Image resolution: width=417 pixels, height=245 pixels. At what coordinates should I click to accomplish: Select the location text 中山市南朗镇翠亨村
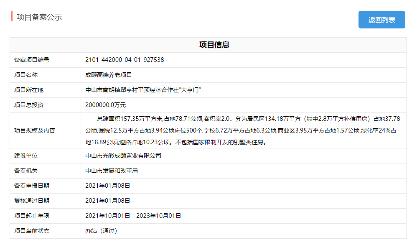coord(112,90)
